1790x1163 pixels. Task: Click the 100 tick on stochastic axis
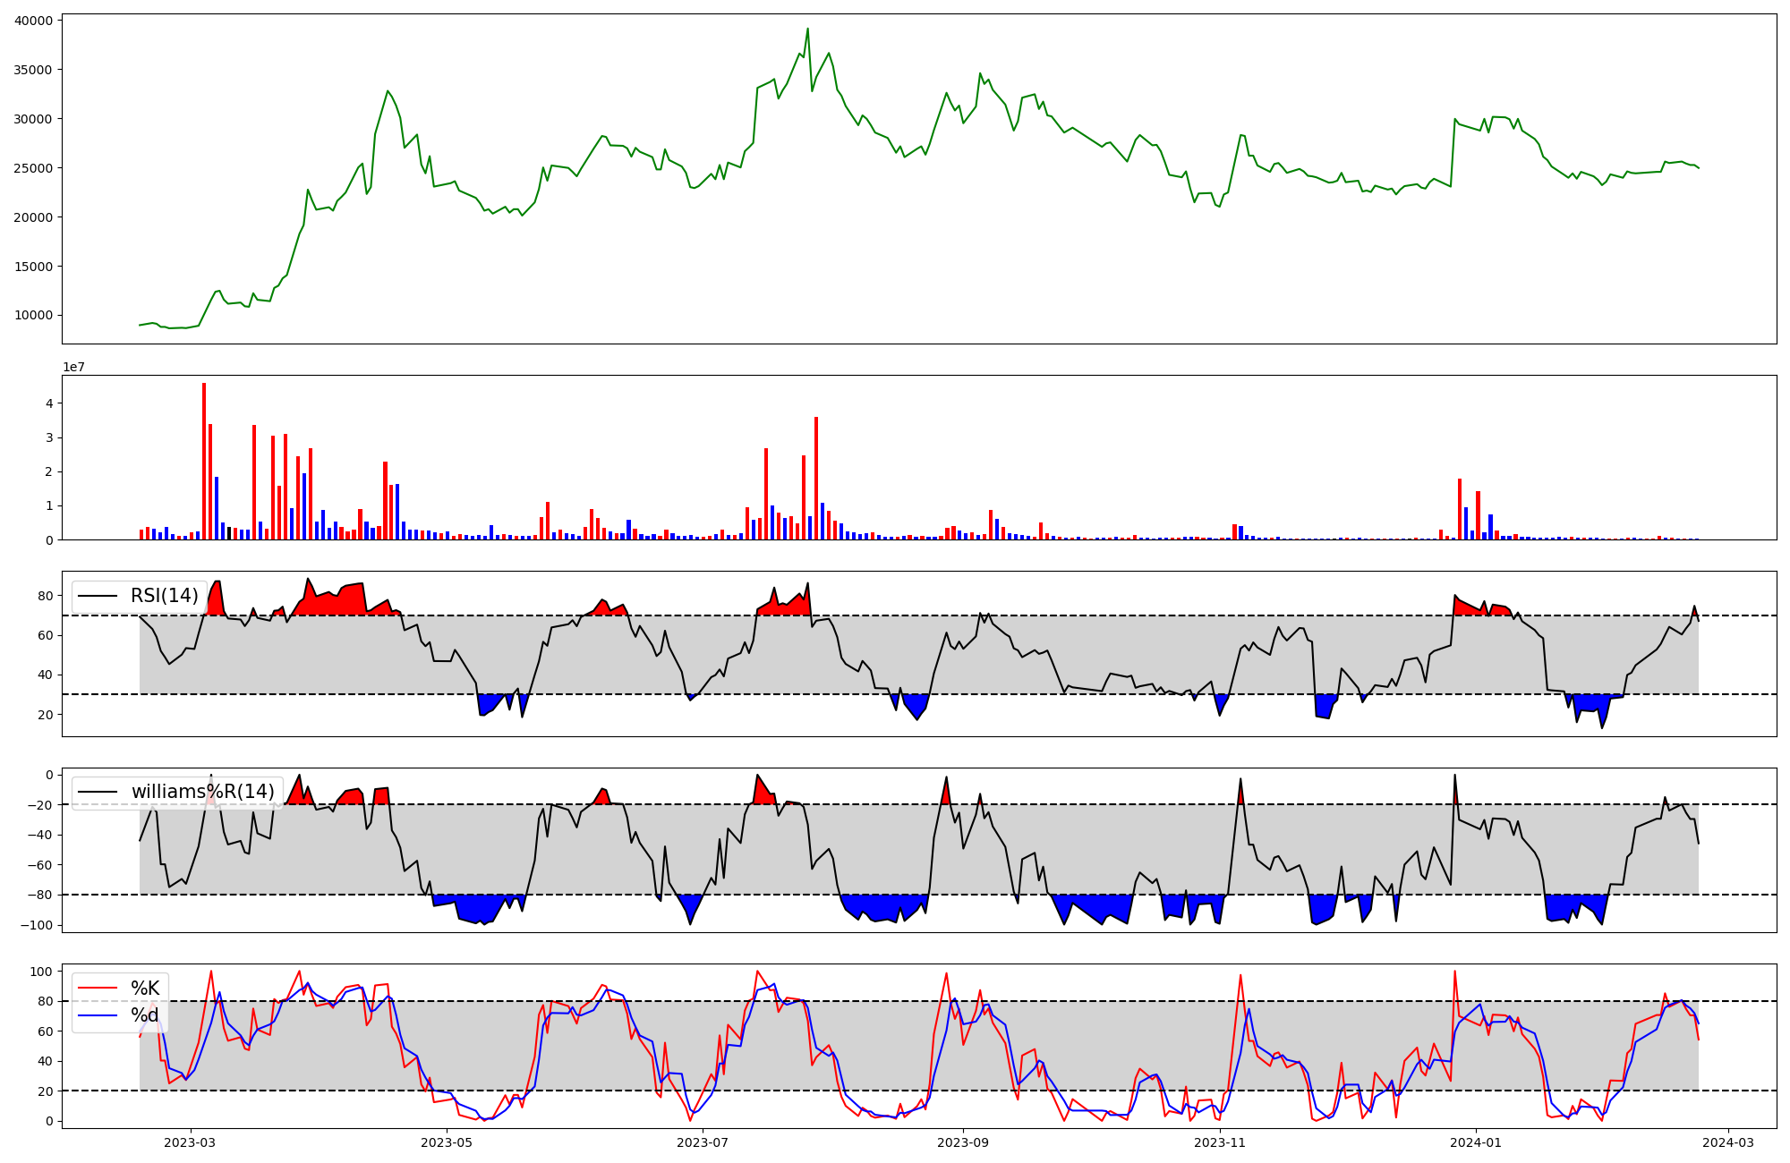(42, 972)
